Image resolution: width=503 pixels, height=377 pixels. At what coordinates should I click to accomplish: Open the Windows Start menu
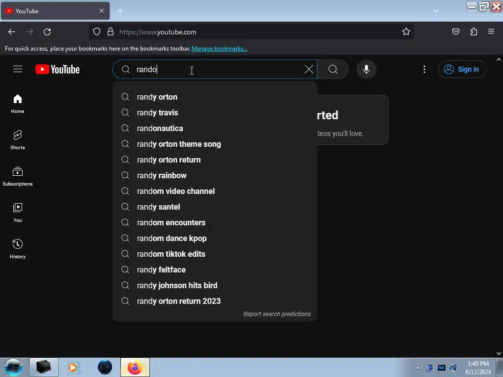pyautogui.click(x=13, y=367)
